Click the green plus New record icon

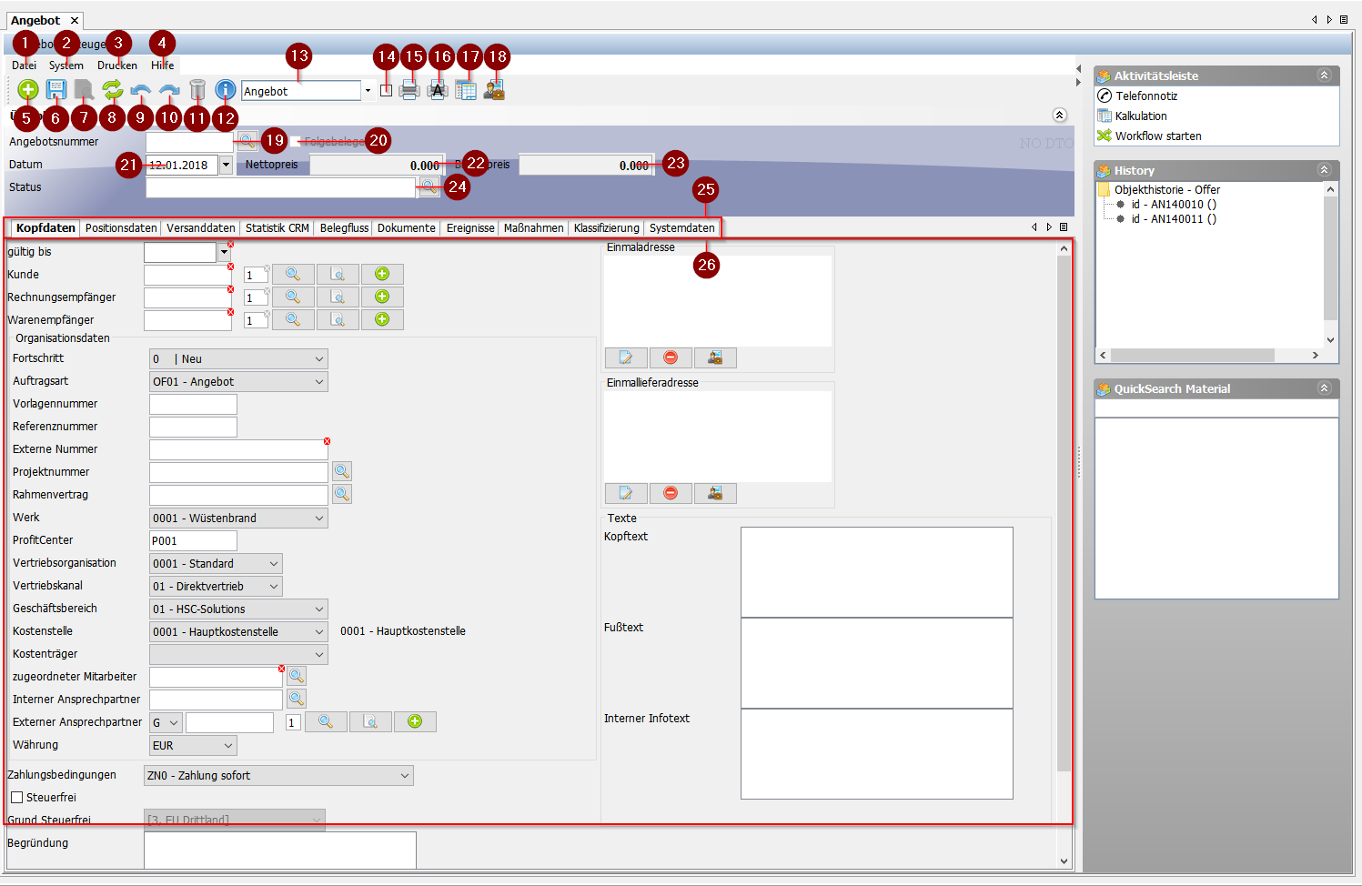click(x=28, y=89)
